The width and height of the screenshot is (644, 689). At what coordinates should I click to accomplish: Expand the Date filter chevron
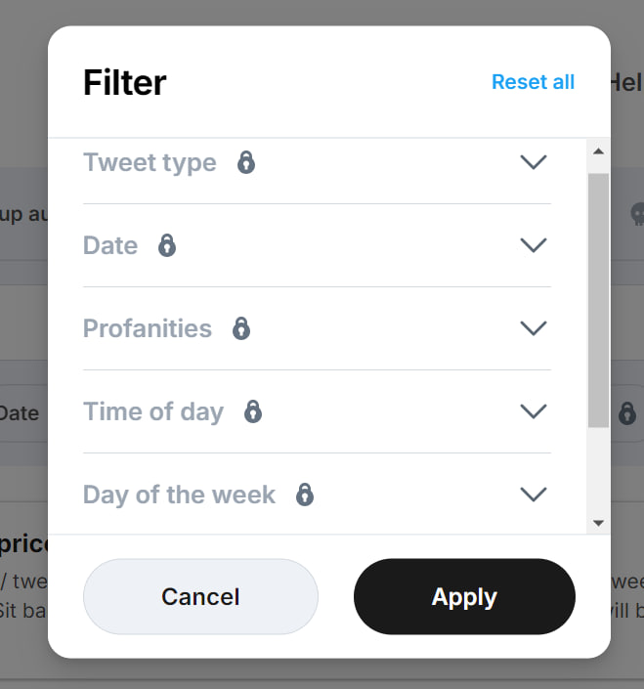tap(533, 245)
